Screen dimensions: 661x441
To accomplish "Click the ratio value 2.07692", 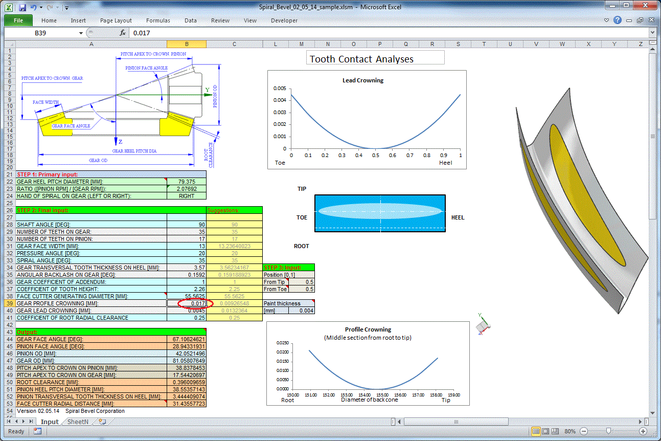I will (187, 189).
